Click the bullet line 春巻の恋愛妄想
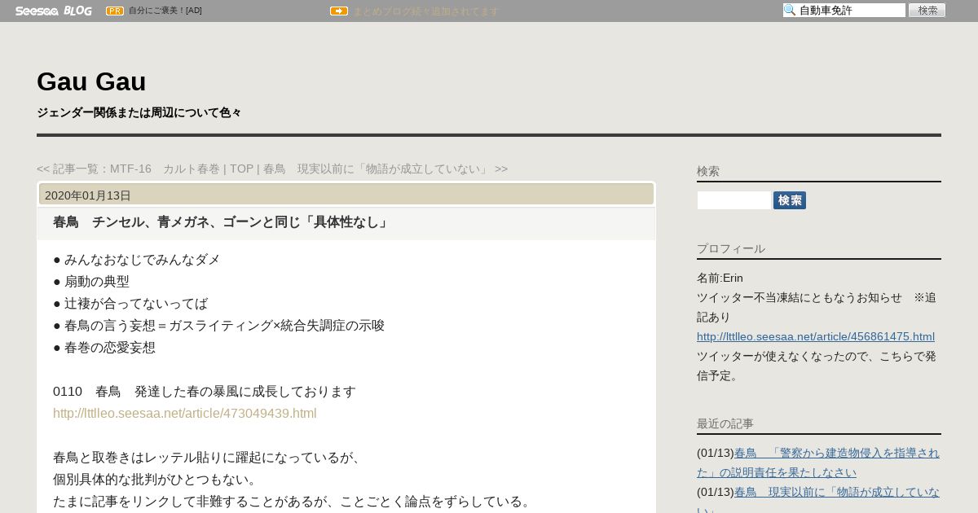 104,348
